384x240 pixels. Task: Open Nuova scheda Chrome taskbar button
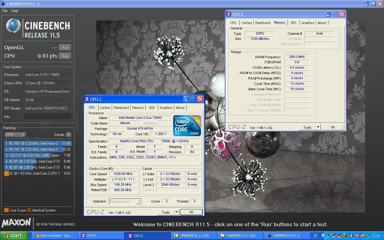(x=55, y=235)
